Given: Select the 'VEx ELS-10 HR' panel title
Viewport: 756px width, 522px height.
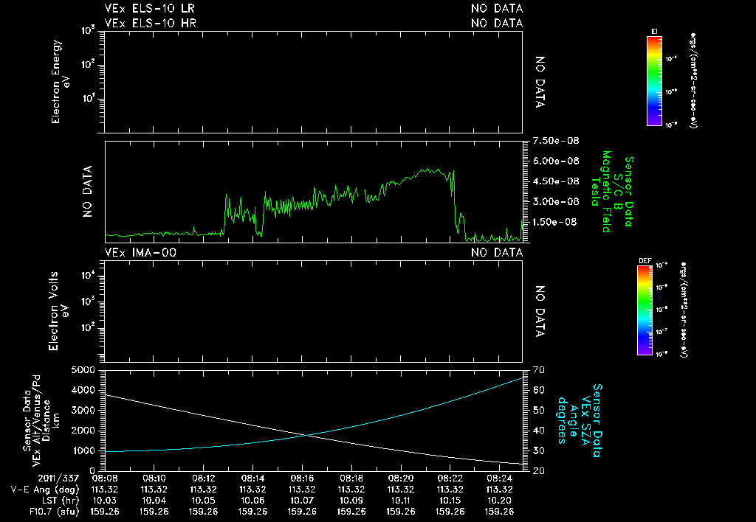Looking at the screenshot, I should click(x=151, y=23).
